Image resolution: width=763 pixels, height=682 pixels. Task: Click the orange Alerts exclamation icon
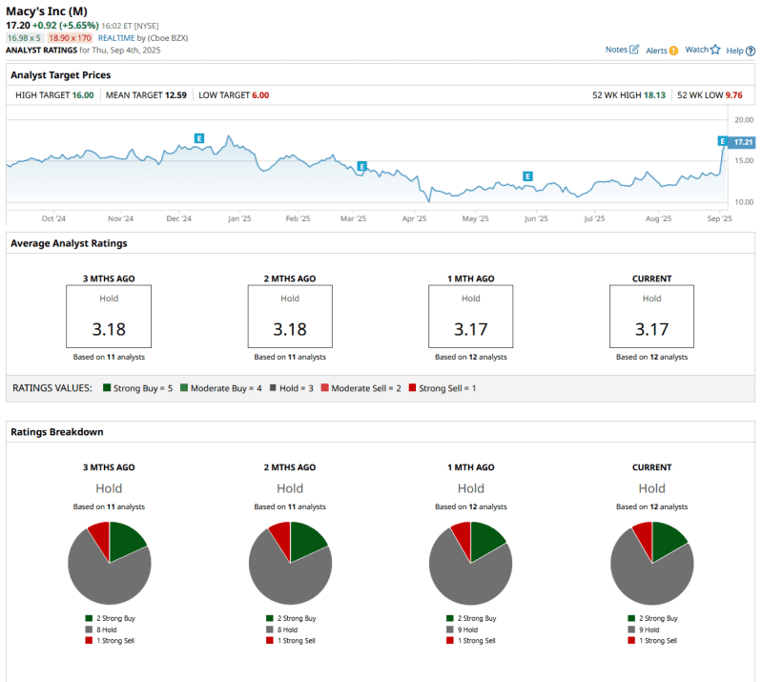673,51
